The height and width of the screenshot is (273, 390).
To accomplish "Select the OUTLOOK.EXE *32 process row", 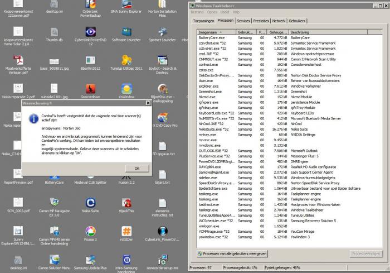I will tap(290, 151).
